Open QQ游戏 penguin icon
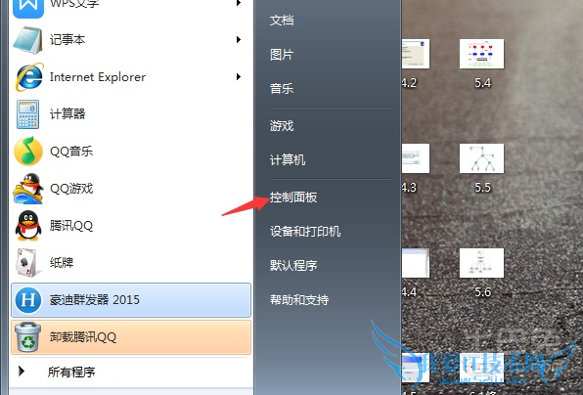The image size is (583, 395). click(x=28, y=189)
